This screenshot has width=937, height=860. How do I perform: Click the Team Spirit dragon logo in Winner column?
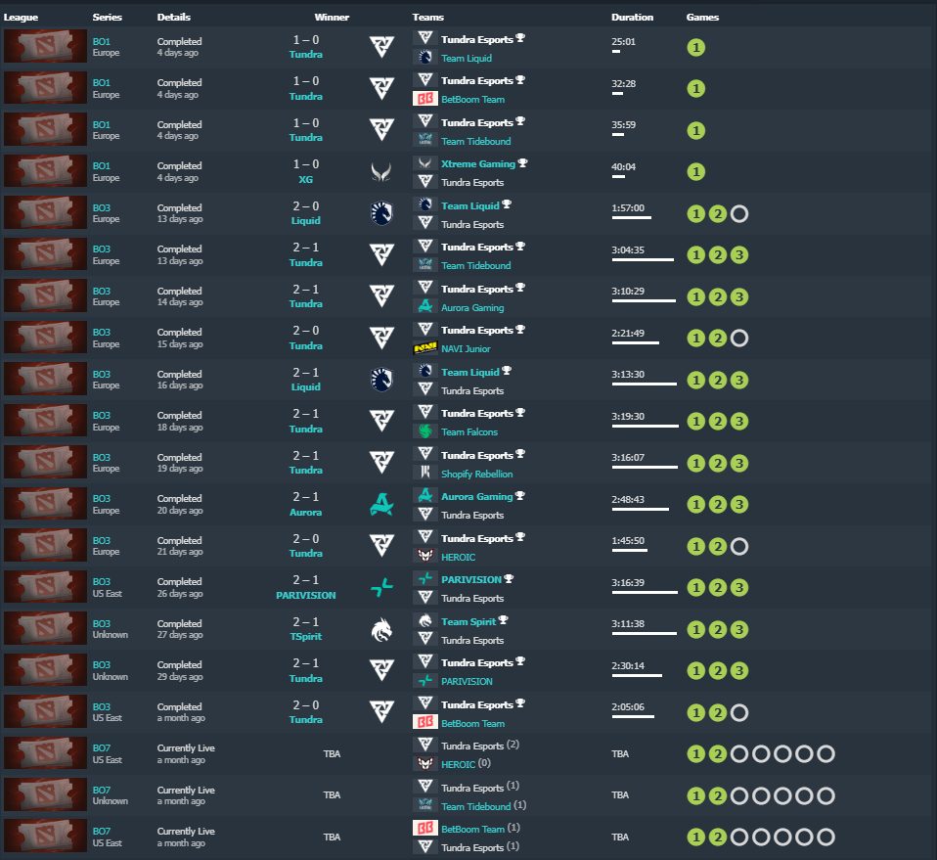[381, 629]
